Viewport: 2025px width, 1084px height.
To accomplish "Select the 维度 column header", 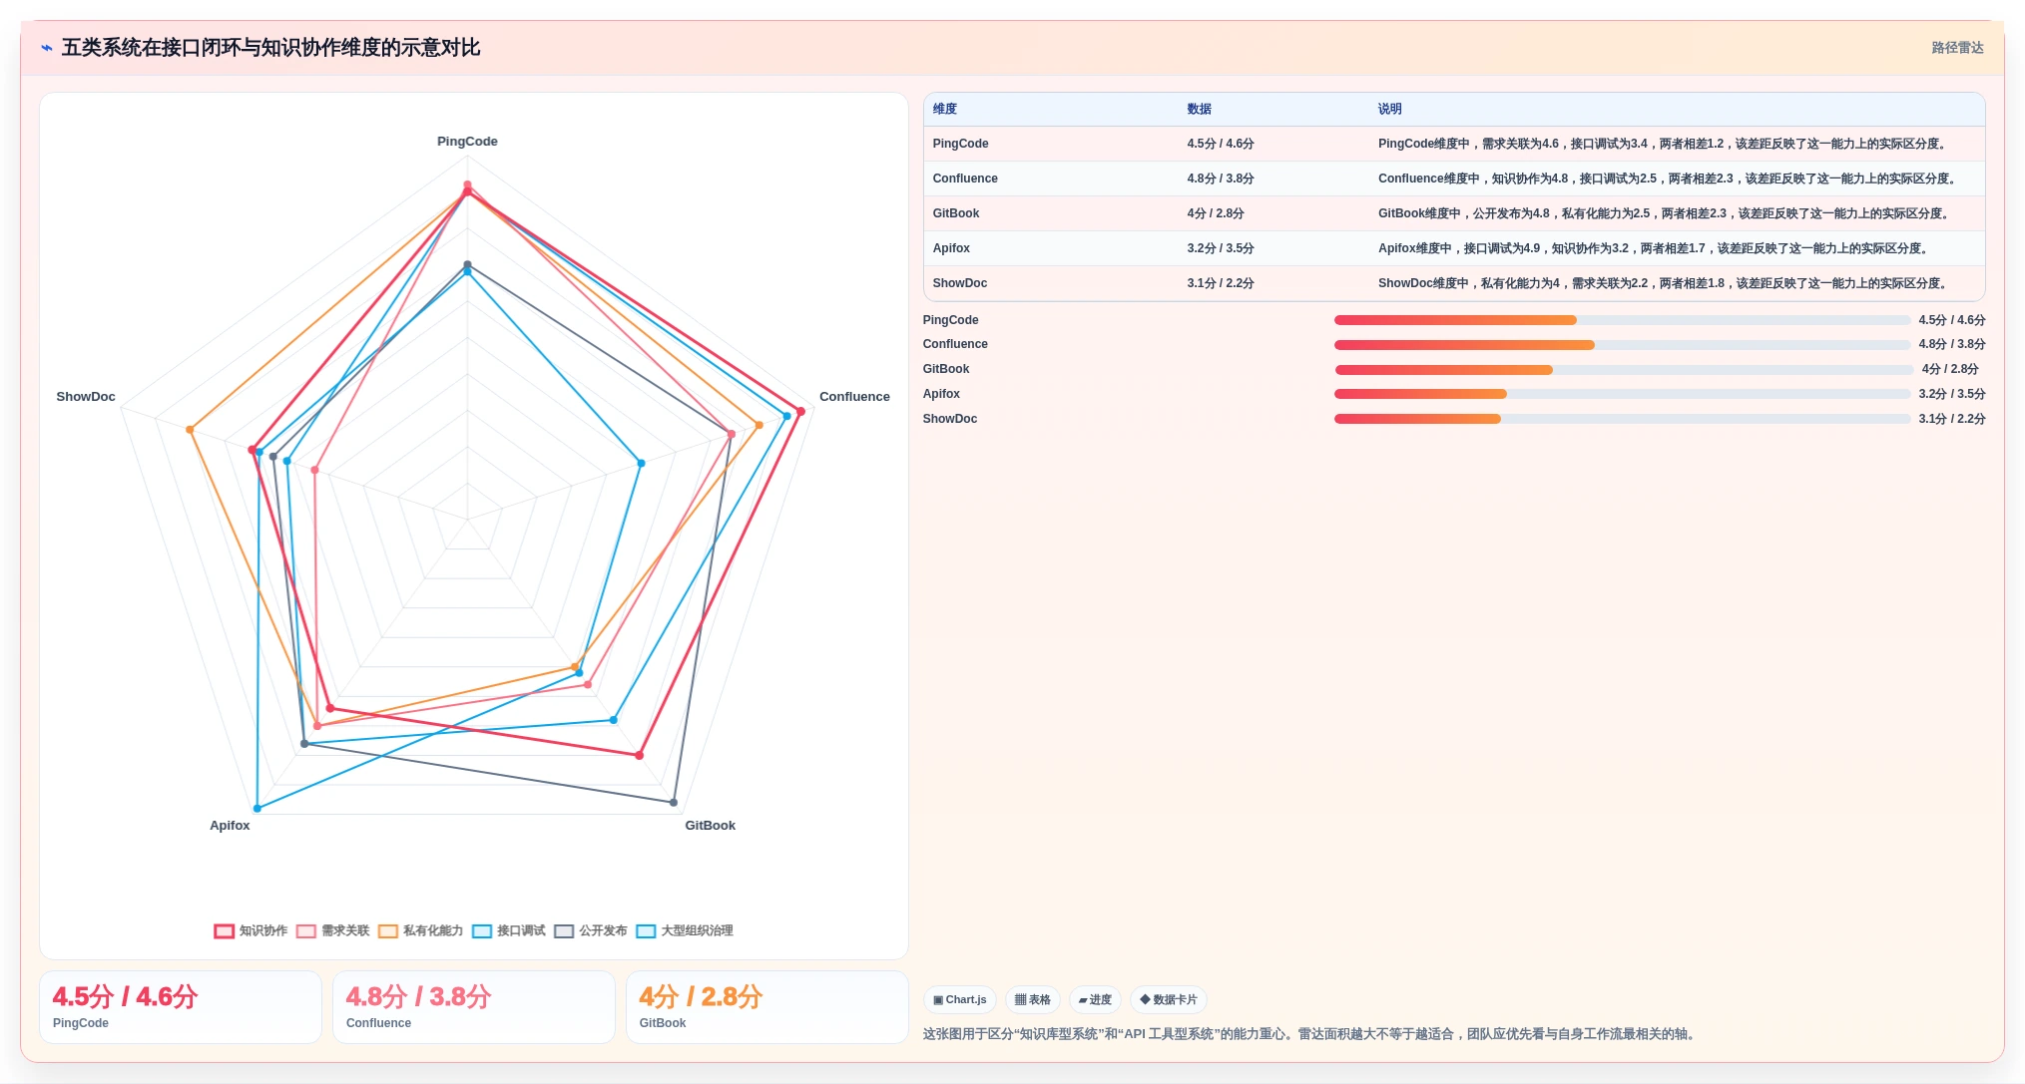I will pyautogui.click(x=945, y=110).
